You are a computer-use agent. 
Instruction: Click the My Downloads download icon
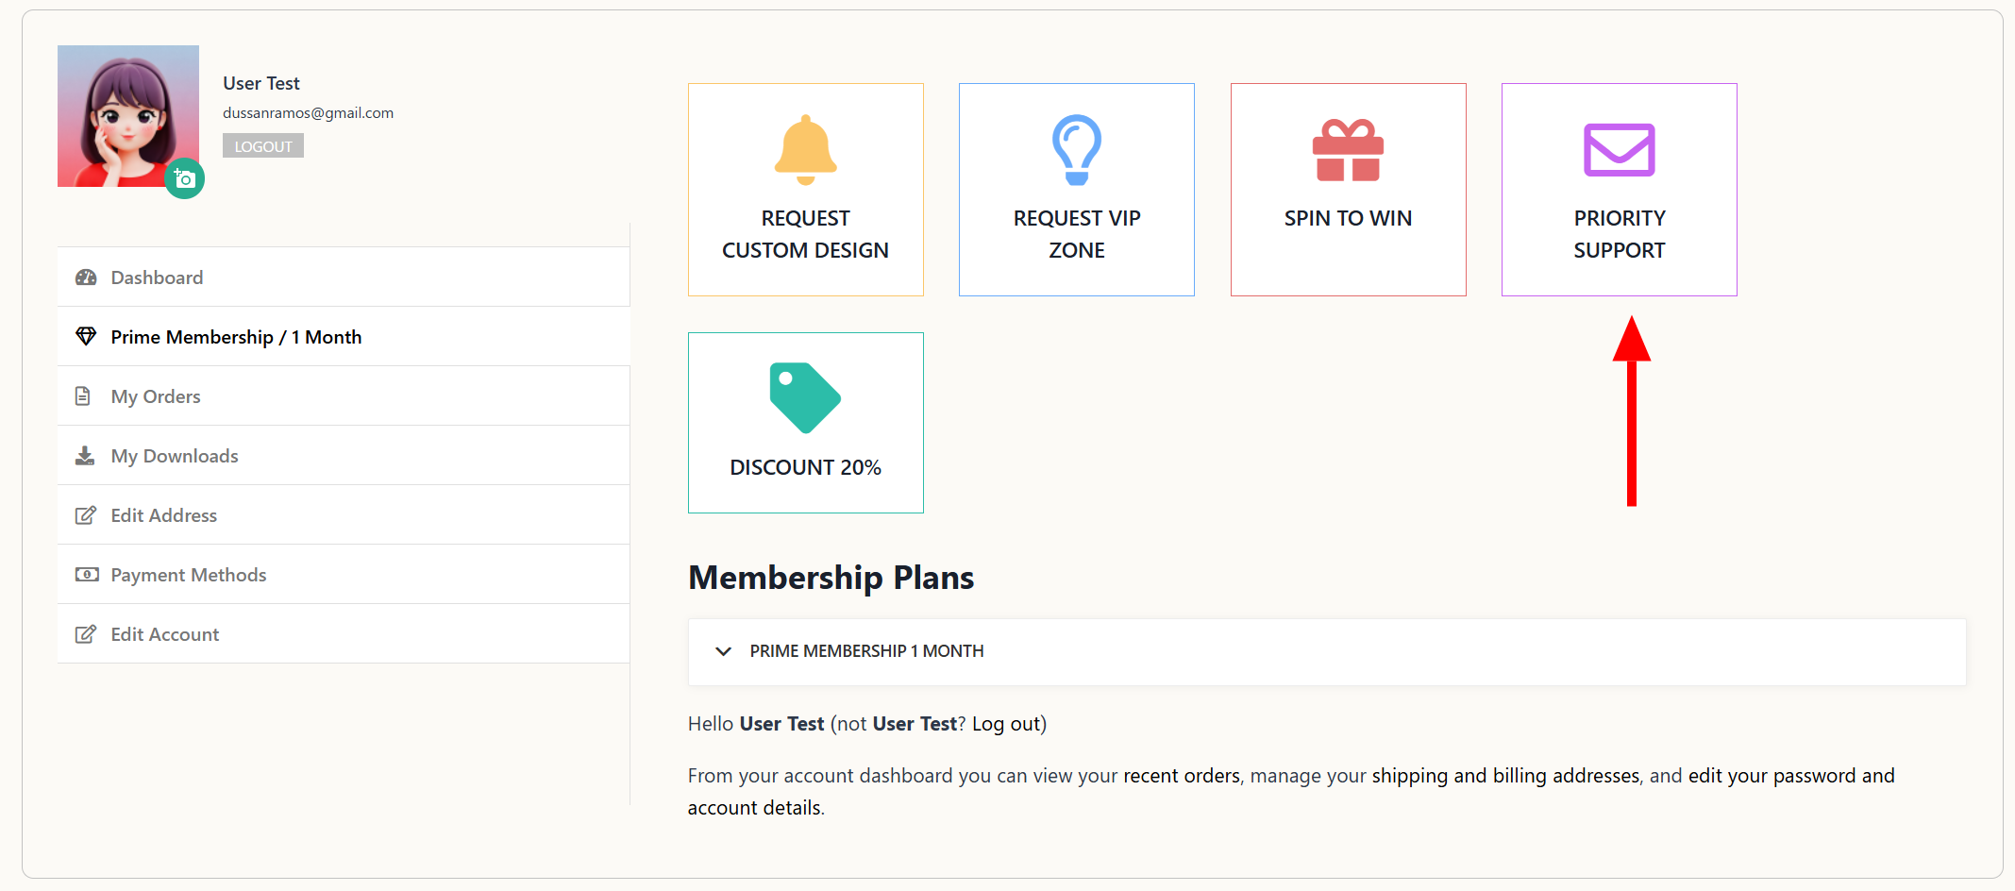(85, 456)
